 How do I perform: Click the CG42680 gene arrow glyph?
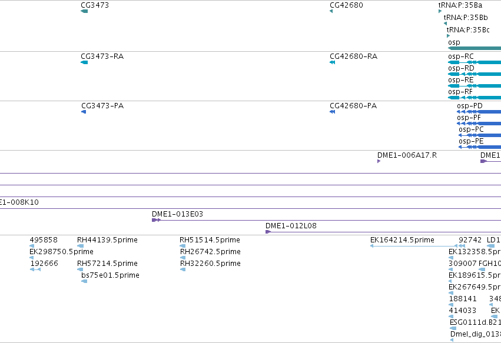click(x=331, y=11)
